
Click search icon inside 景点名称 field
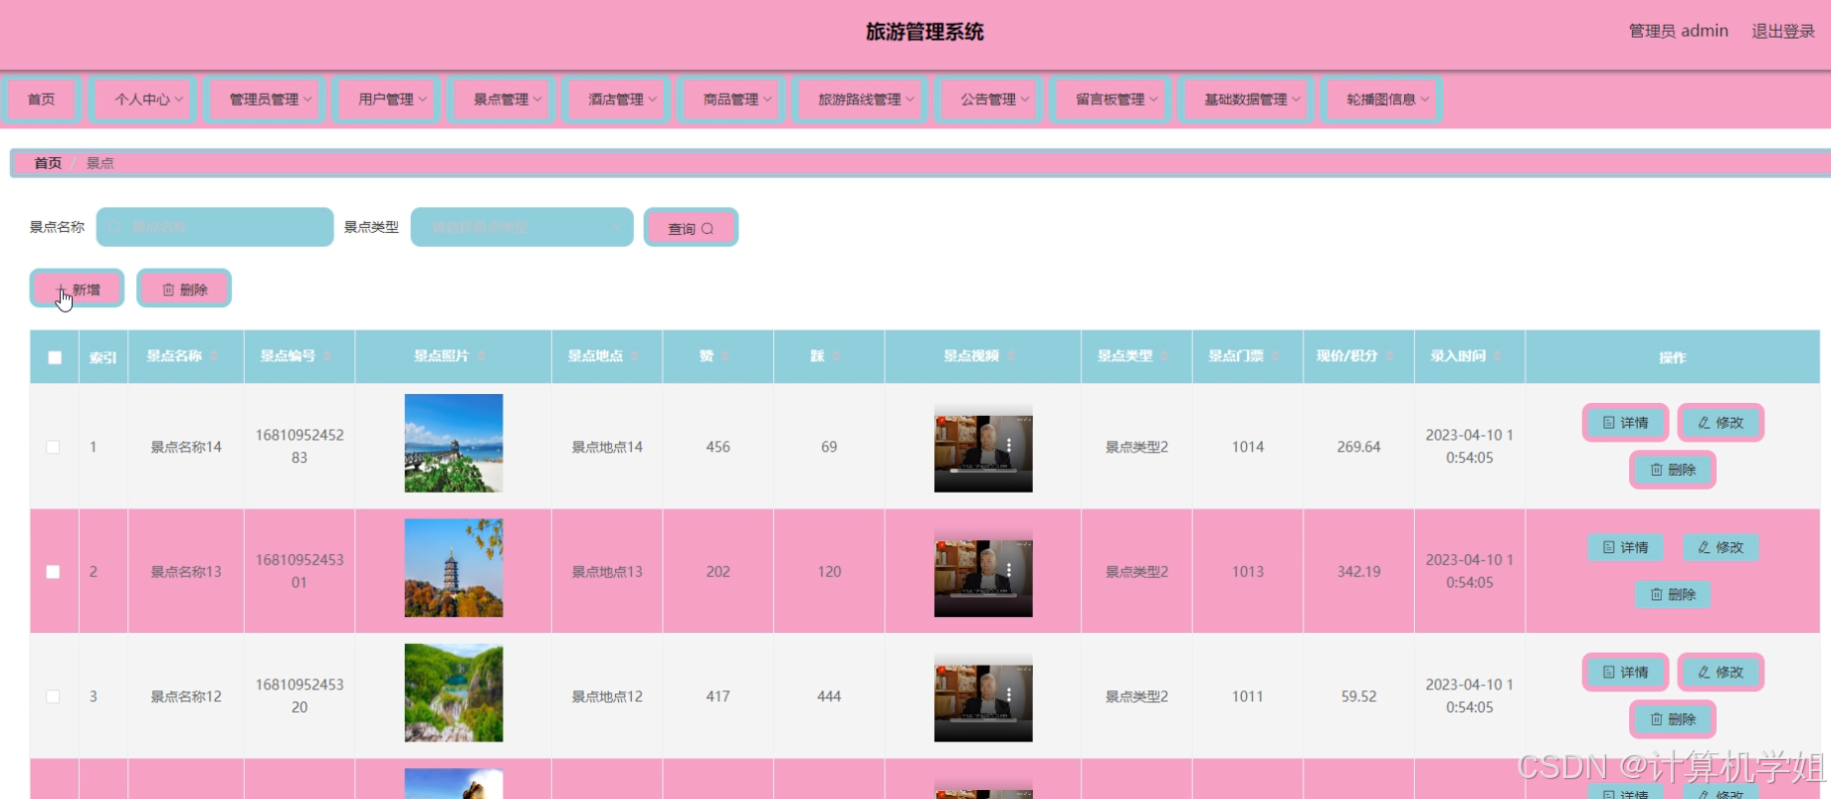pos(113,227)
